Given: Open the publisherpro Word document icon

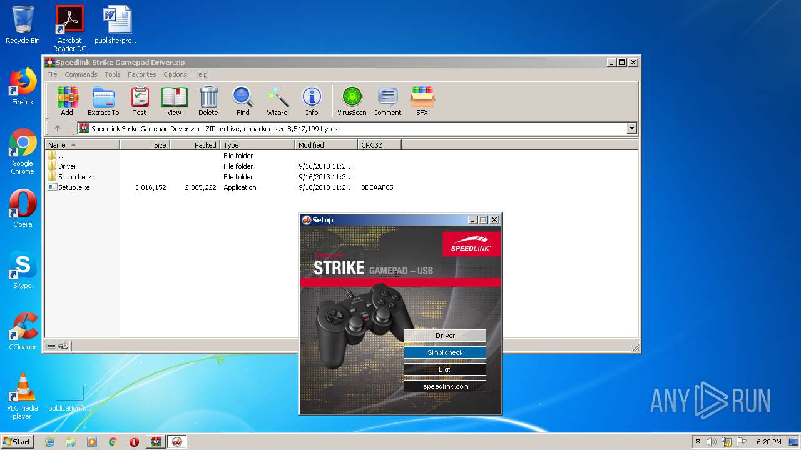Looking at the screenshot, I should point(117,25).
